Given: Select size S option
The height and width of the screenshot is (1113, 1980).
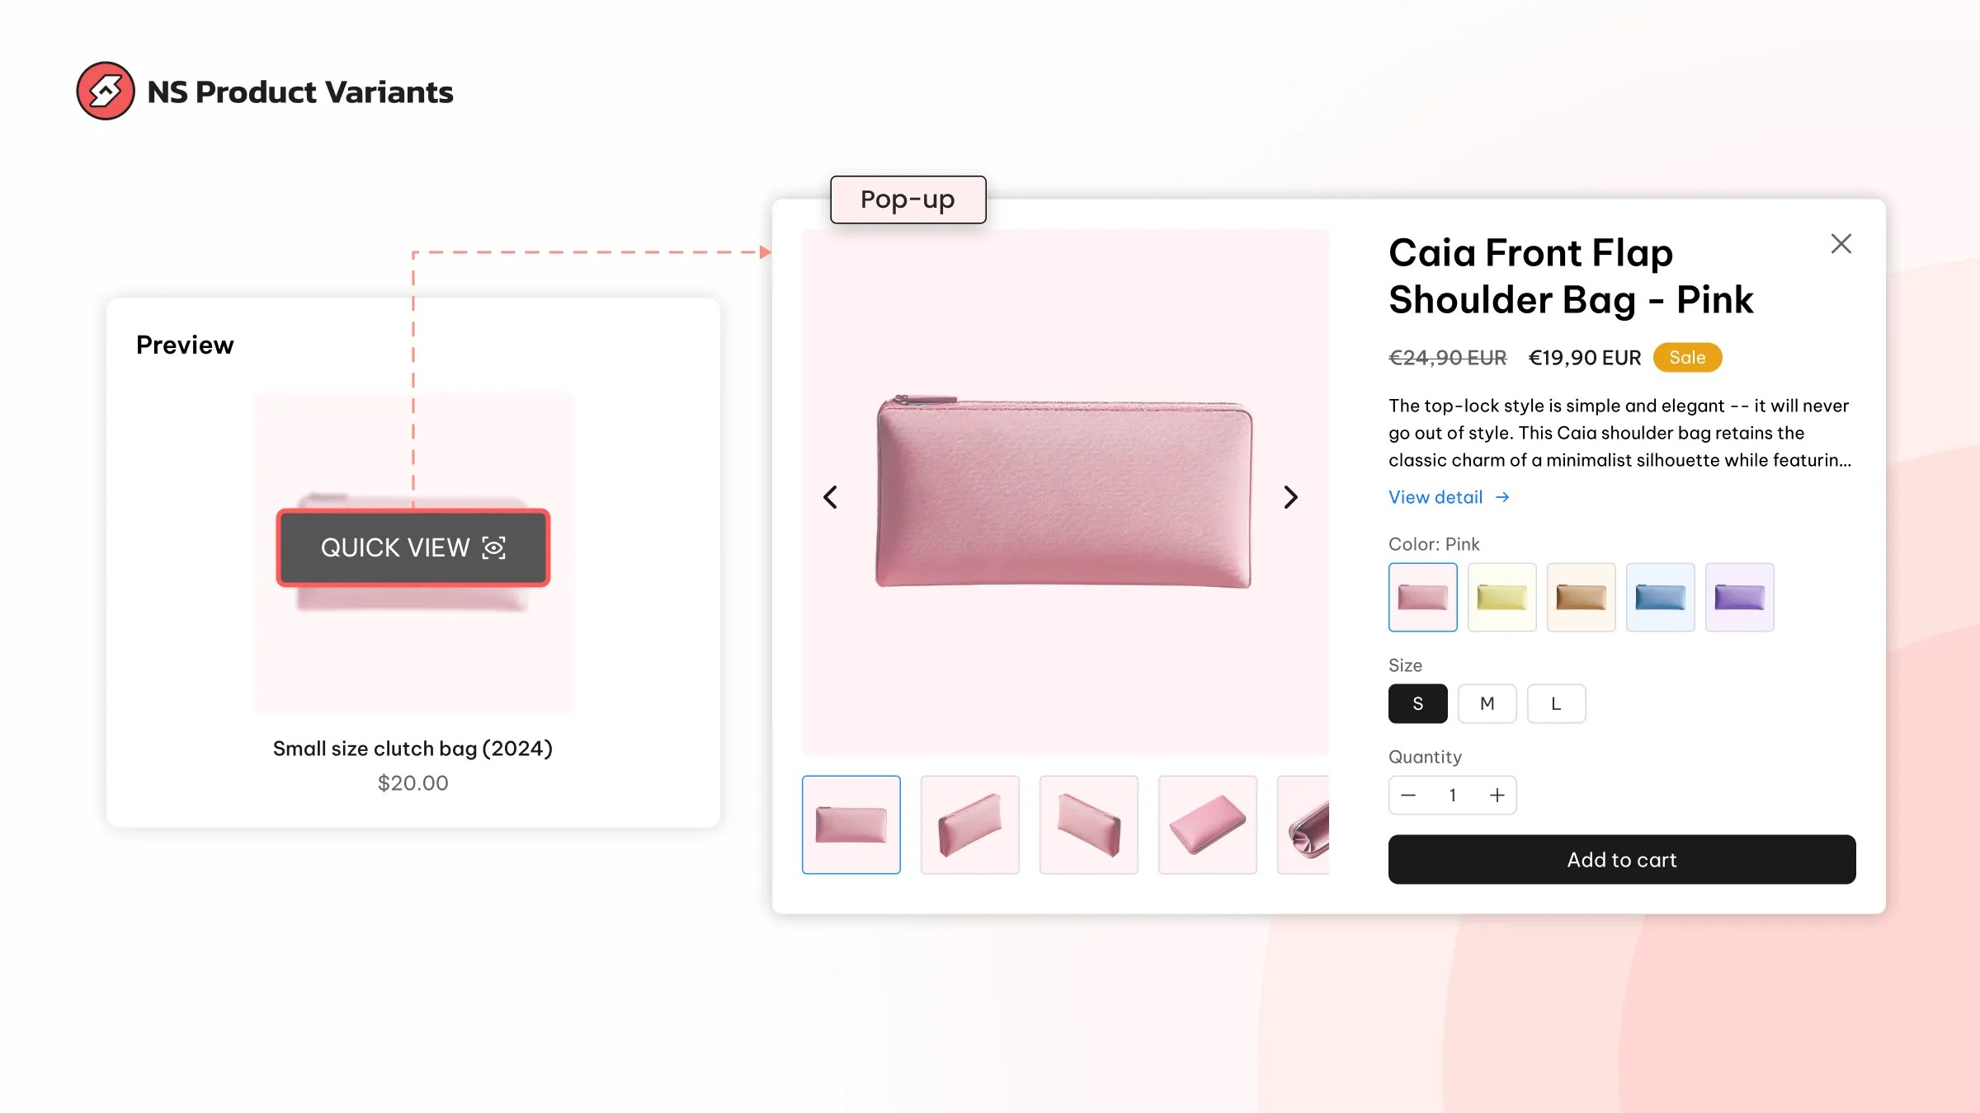Looking at the screenshot, I should coord(1418,703).
